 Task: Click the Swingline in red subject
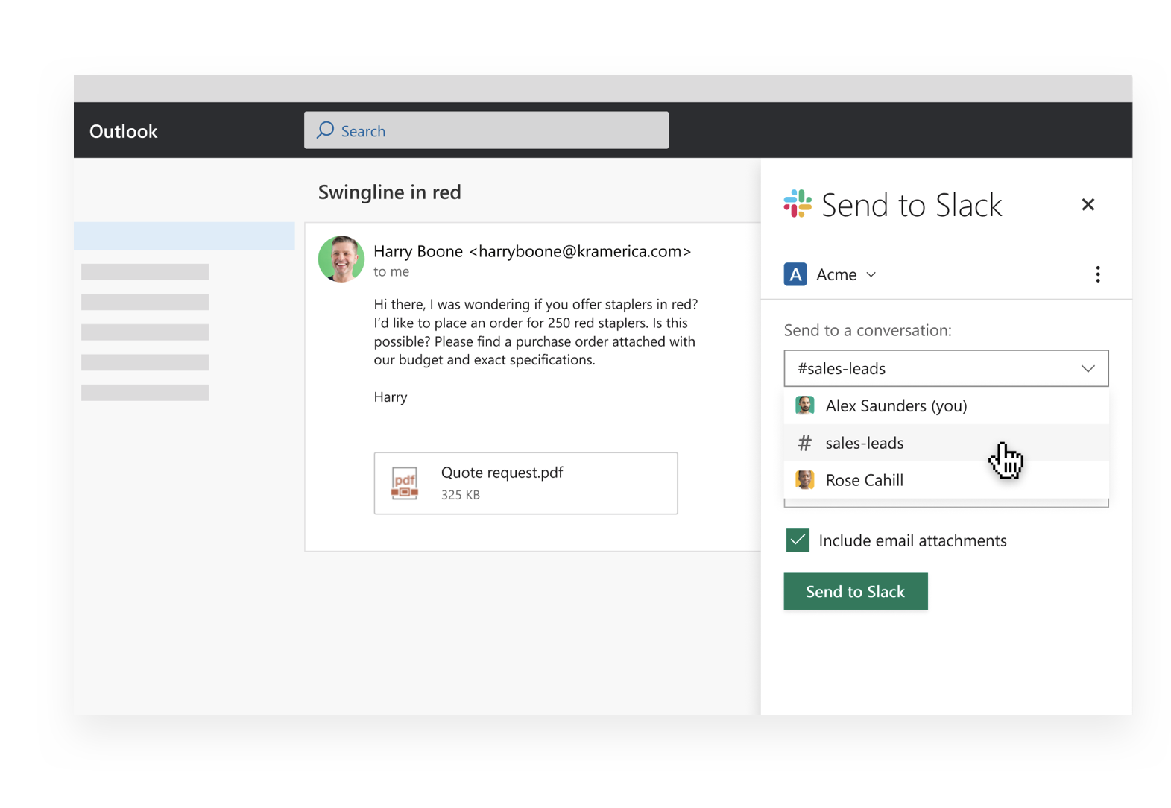[x=389, y=192]
